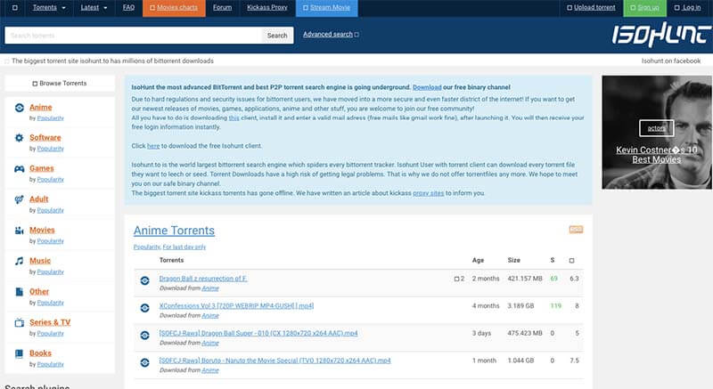Click the icon beside Dragon Ball z resurrection row
This screenshot has width=713, height=389.
pyautogui.click(x=144, y=281)
